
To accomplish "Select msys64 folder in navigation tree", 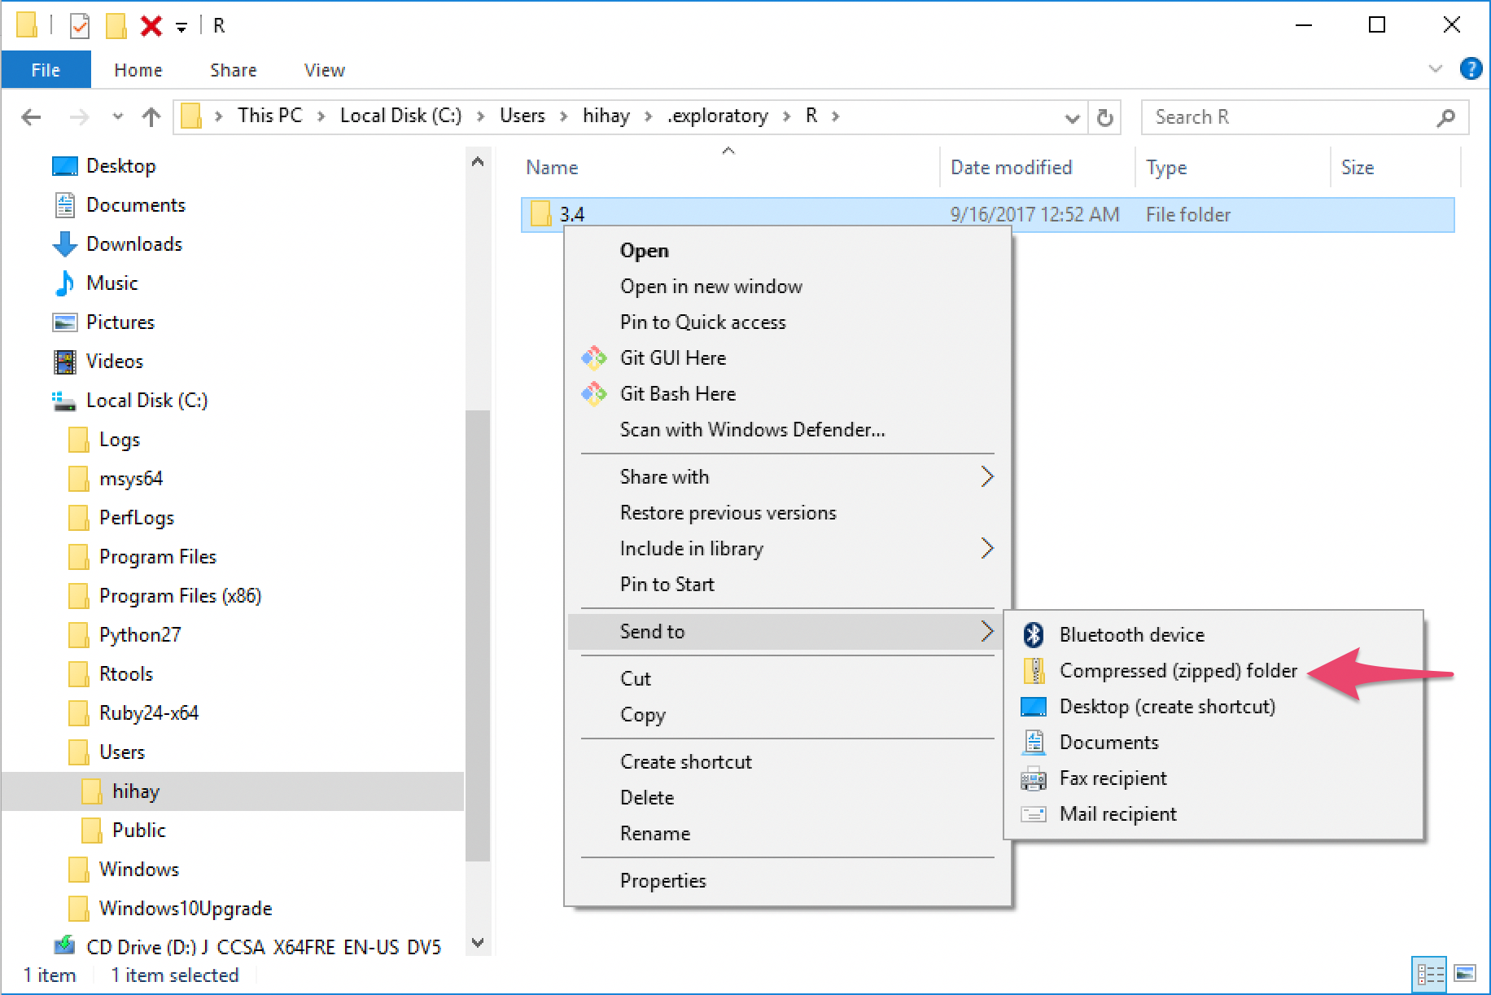I will (130, 479).
